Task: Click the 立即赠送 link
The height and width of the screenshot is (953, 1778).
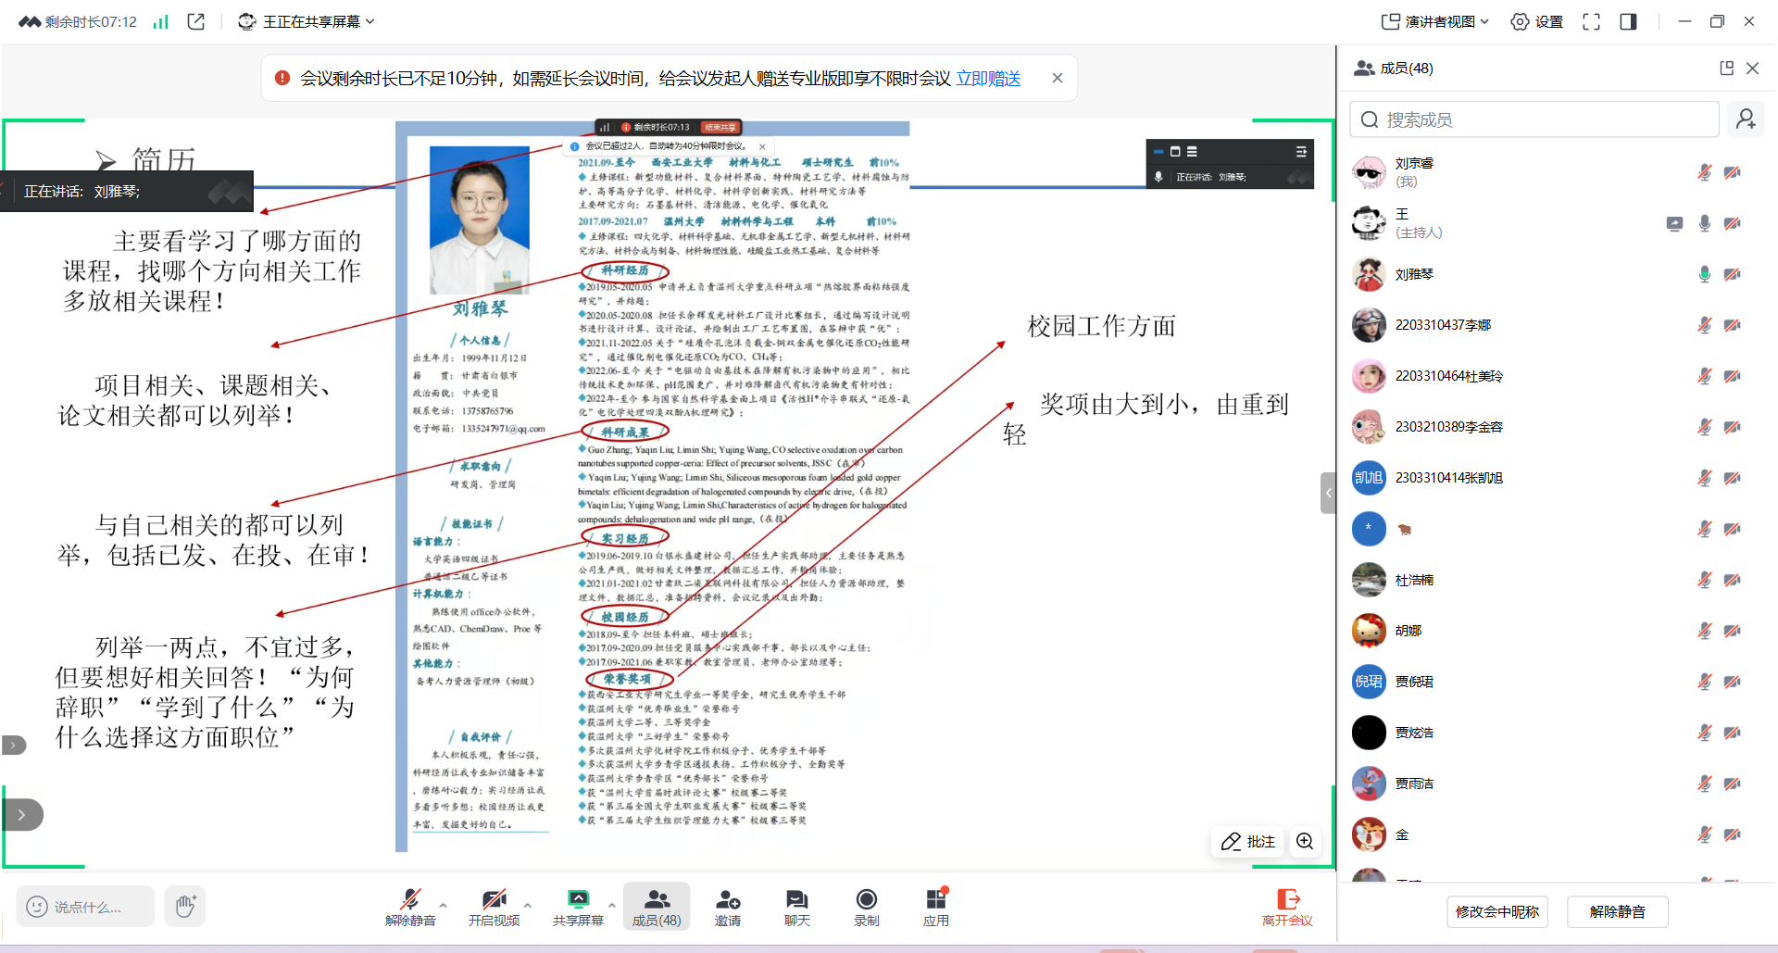Action: pyautogui.click(x=988, y=79)
